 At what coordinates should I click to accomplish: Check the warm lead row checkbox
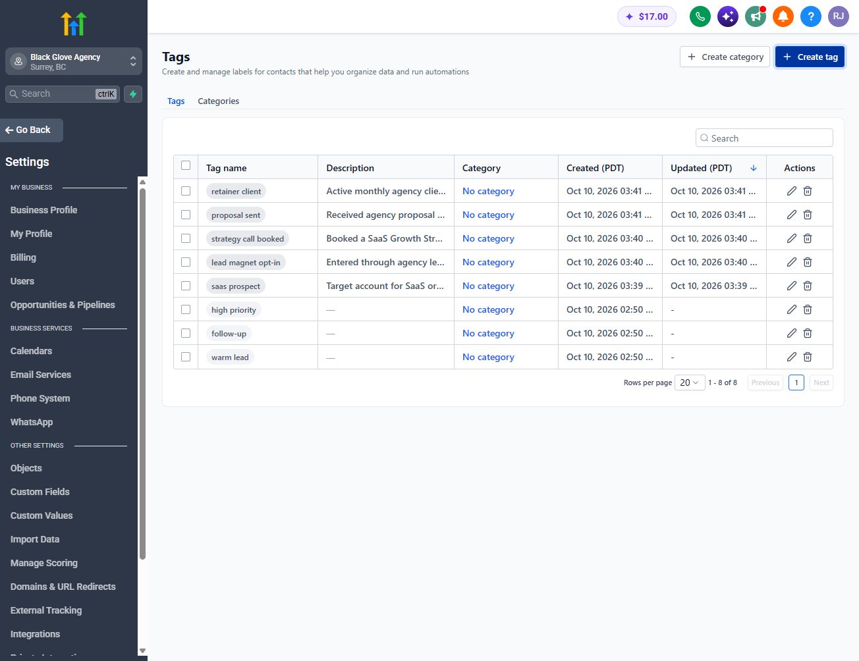[186, 357]
